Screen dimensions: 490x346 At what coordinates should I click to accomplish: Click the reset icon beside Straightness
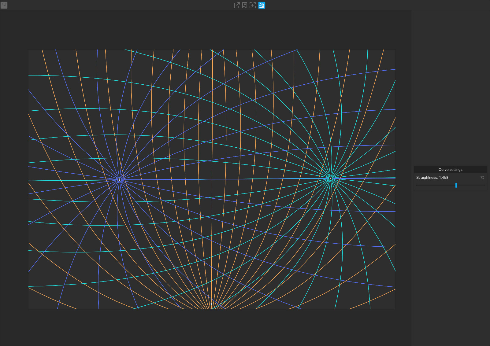coord(482,178)
